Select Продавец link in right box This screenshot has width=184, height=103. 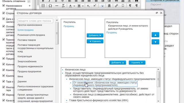click(x=112, y=33)
